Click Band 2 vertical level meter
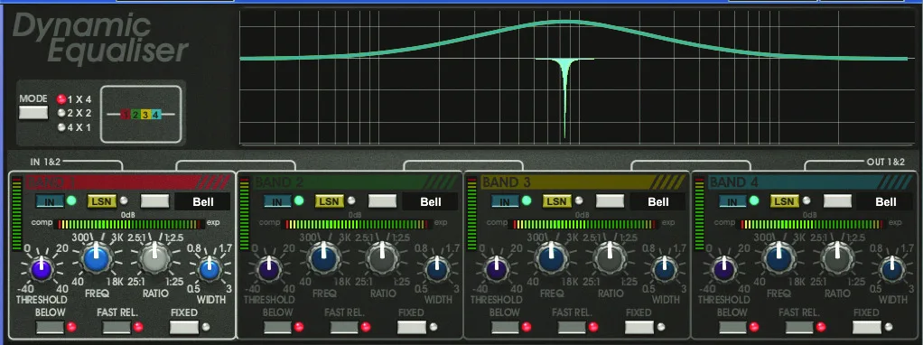The image size is (923, 345). (244, 215)
